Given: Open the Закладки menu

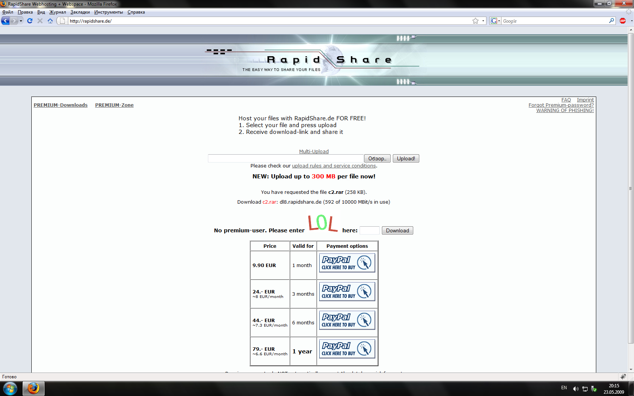Looking at the screenshot, I should pyautogui.click(x=80, y=12).
